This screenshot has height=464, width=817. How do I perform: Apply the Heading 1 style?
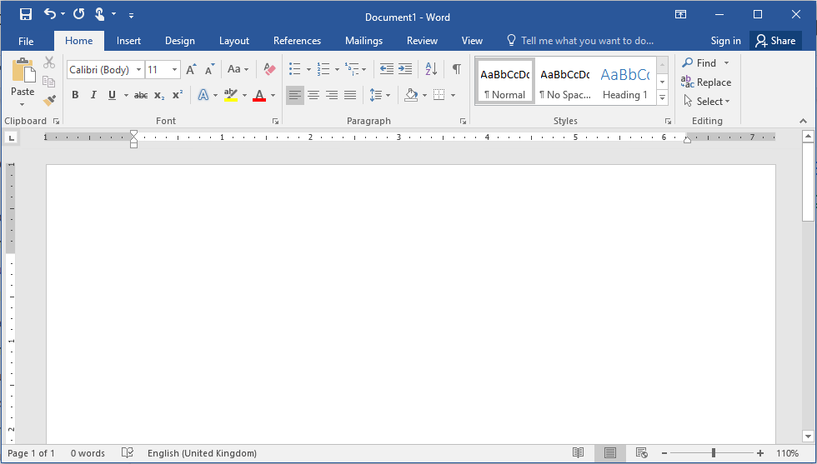[624, 82]
